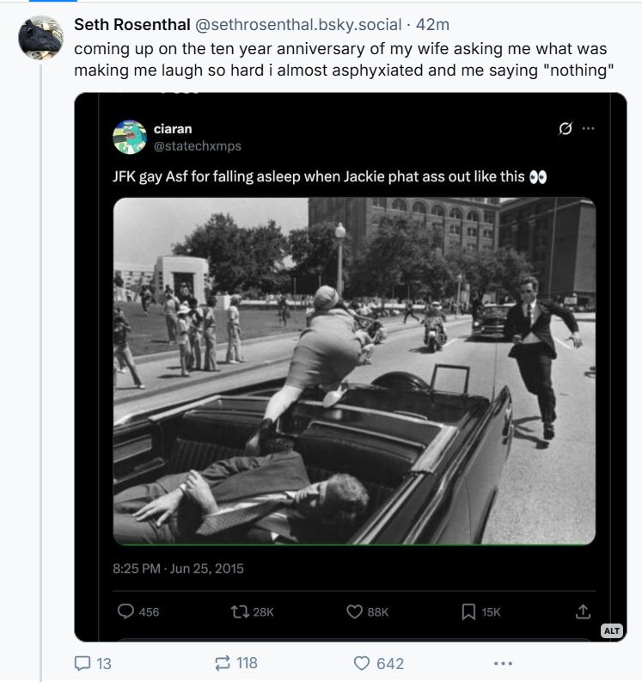
Task: Click the Seth Rosenthal display name
Action: (131, 25)
